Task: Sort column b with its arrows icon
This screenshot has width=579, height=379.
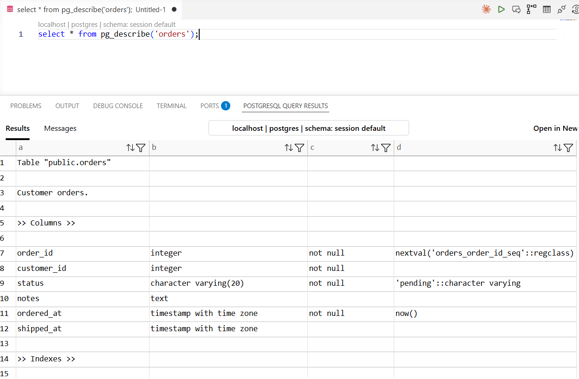Action: point(289,148)
